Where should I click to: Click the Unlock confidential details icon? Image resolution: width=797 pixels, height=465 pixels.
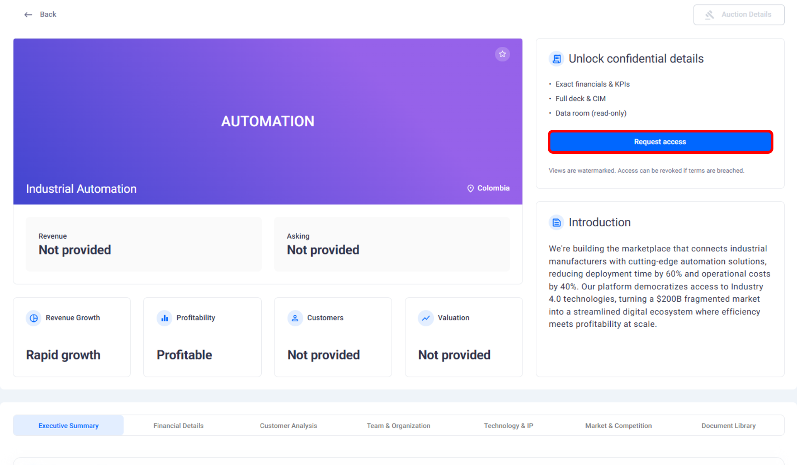[556, 59]
